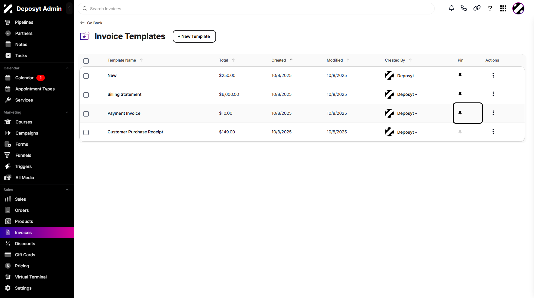
Task: Open notifications bell icon
Action: pos(451,8)
